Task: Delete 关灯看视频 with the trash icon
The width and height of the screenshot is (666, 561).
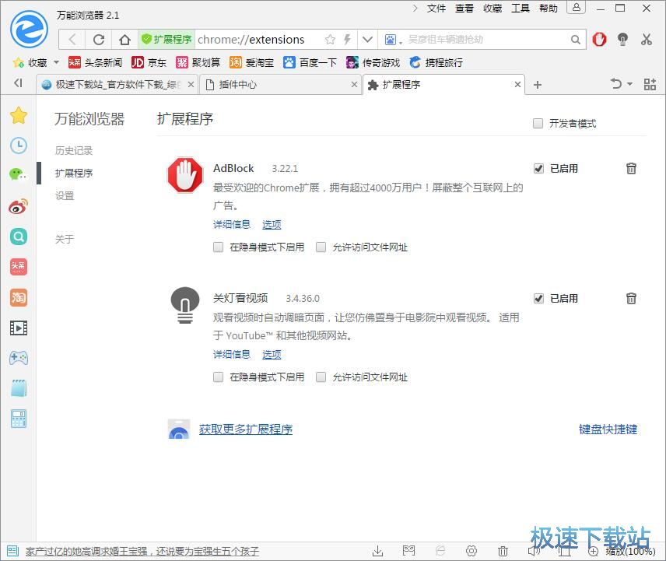Action: point(631,299)
